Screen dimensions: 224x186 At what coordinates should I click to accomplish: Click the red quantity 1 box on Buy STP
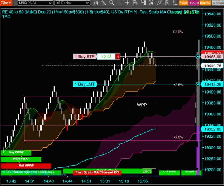click(118, 57)
